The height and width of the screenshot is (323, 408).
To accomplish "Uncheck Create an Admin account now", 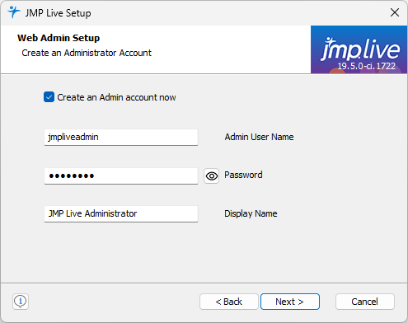I will click(49, 97).
